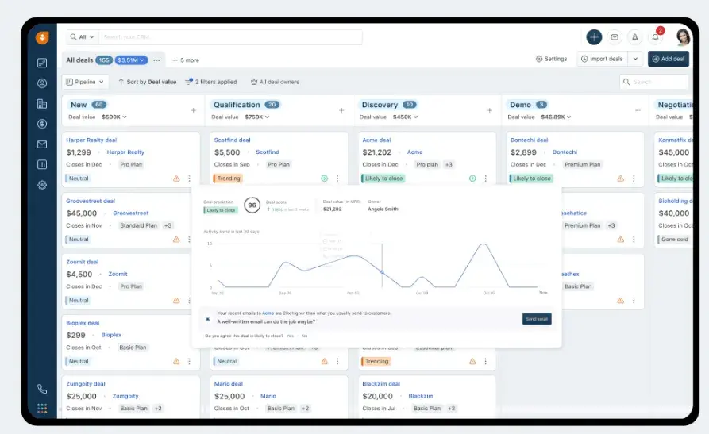The width and height of the screenshot is (709, 434).
Task: Open the Groovestreet account link
Action: [131, 213]
